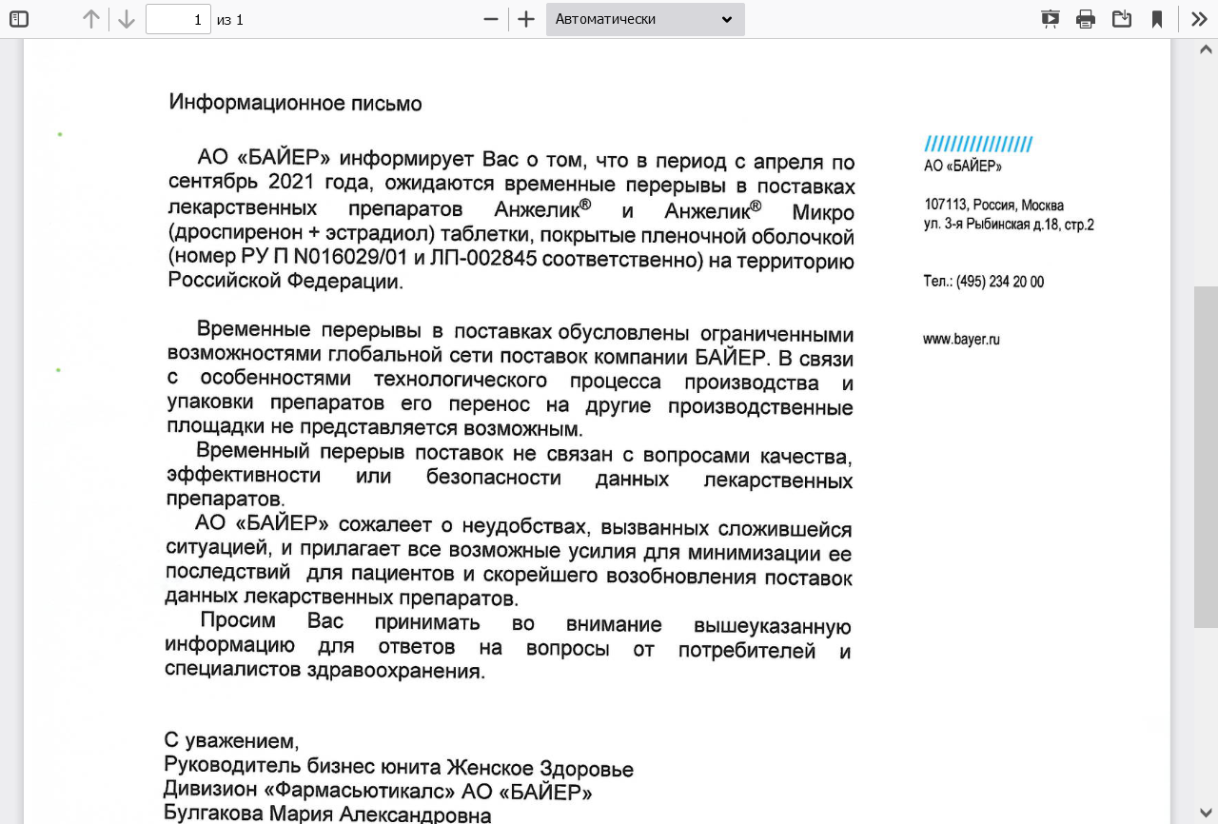Click the scrollbar down arrow

click(x=1206, y=814)
